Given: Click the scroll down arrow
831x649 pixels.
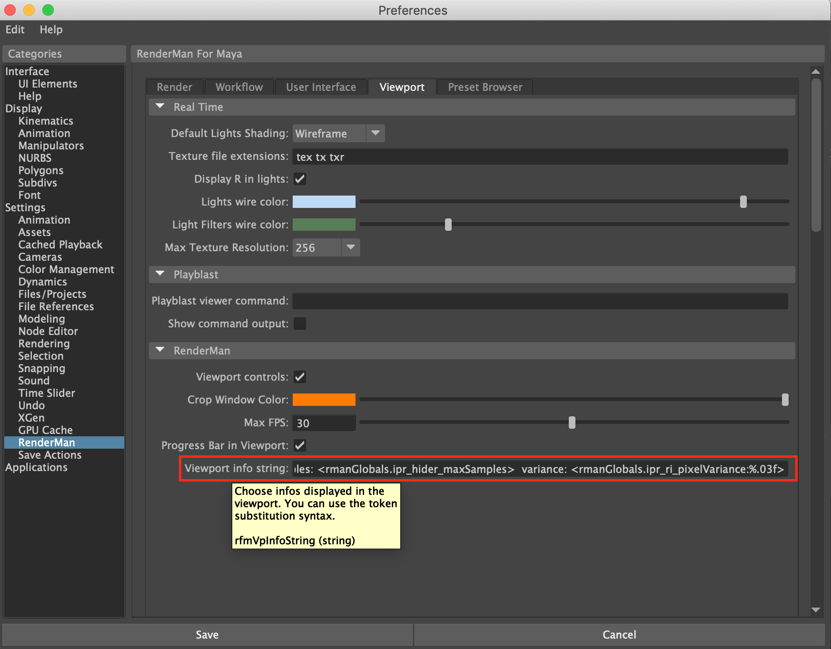Looking at the screenshot, I should [x=816, y=610].
